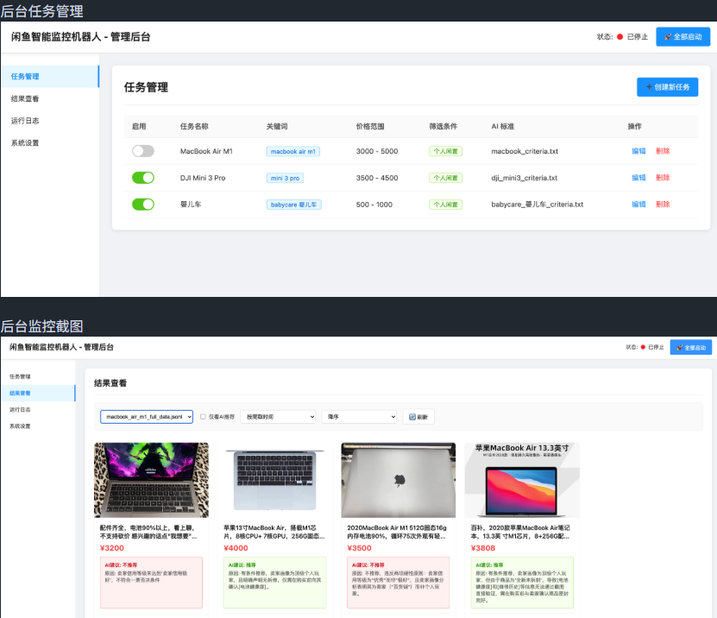Viewport: 717px width, 618px height.
Task: Open the macbook_air_m1_full_data.jsonl file dropdown
Action: click(147, 417)
